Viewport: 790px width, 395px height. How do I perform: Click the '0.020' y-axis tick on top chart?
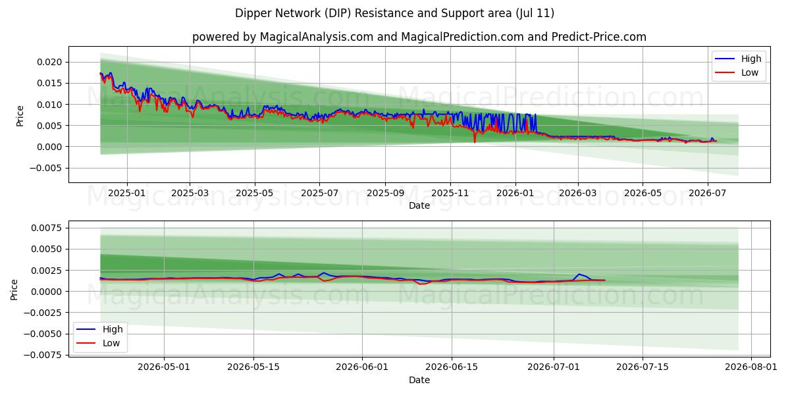[x=49, y=62]
